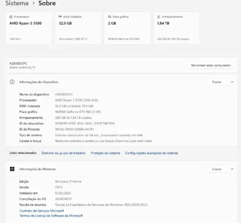Click the Placa gráfica card icon
The image size is (241, 223).
tap(110, 17)
